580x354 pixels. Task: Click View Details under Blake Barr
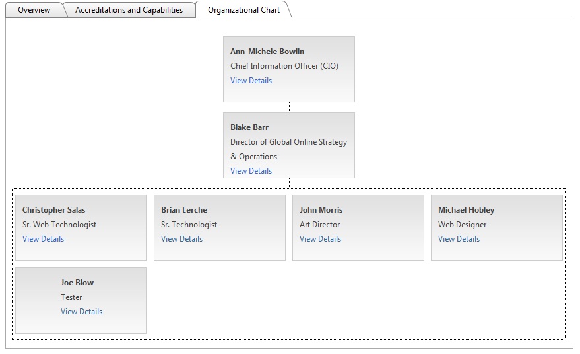coord(251,171)
